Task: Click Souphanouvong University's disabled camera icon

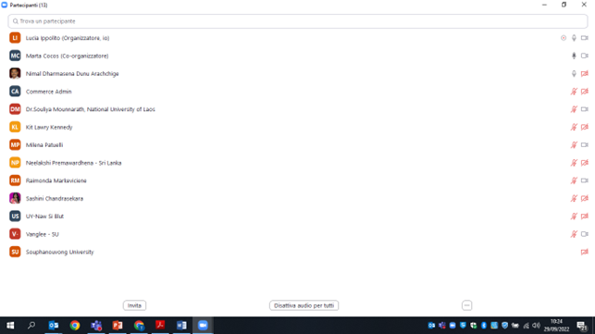Action: 585,252
